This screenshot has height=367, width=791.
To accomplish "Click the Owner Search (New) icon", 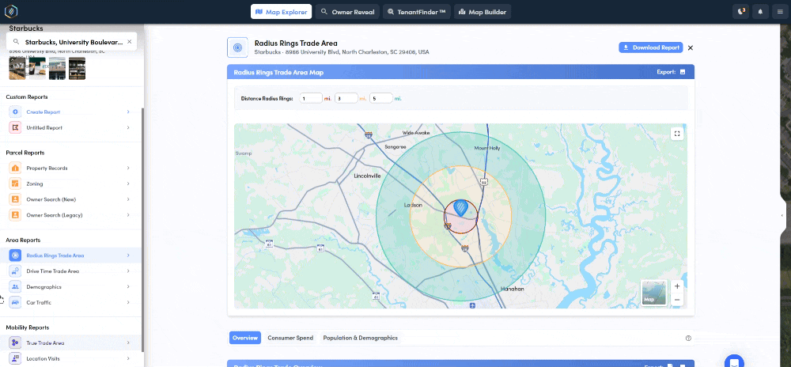I will pos(15,199).
